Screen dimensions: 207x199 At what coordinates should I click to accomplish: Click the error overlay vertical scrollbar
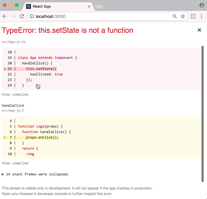coord(202,114)
